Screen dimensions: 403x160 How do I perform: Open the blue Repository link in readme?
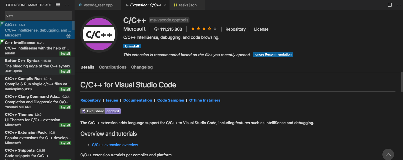tap(91, 100)
